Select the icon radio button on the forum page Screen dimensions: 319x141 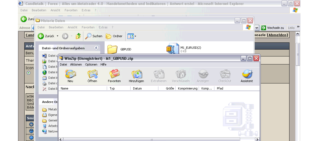pyautogui.click(x=28, y=73)
